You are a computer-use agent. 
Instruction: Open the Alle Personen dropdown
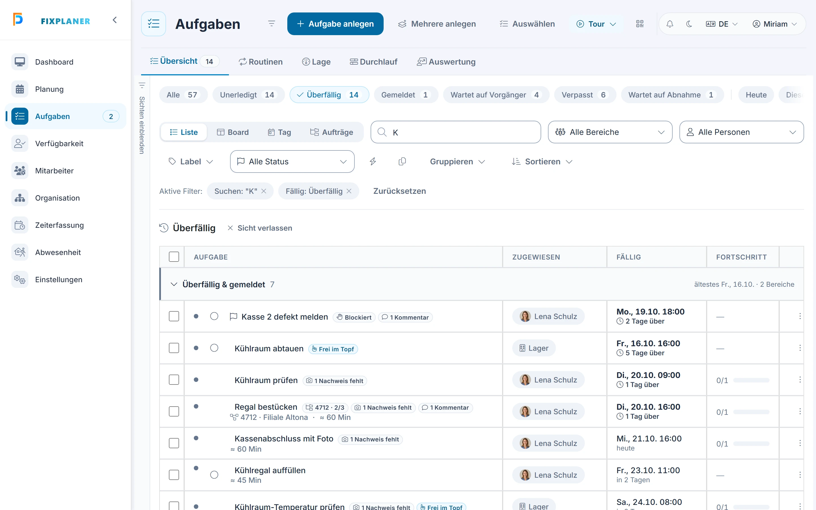(x=741, y=132)
